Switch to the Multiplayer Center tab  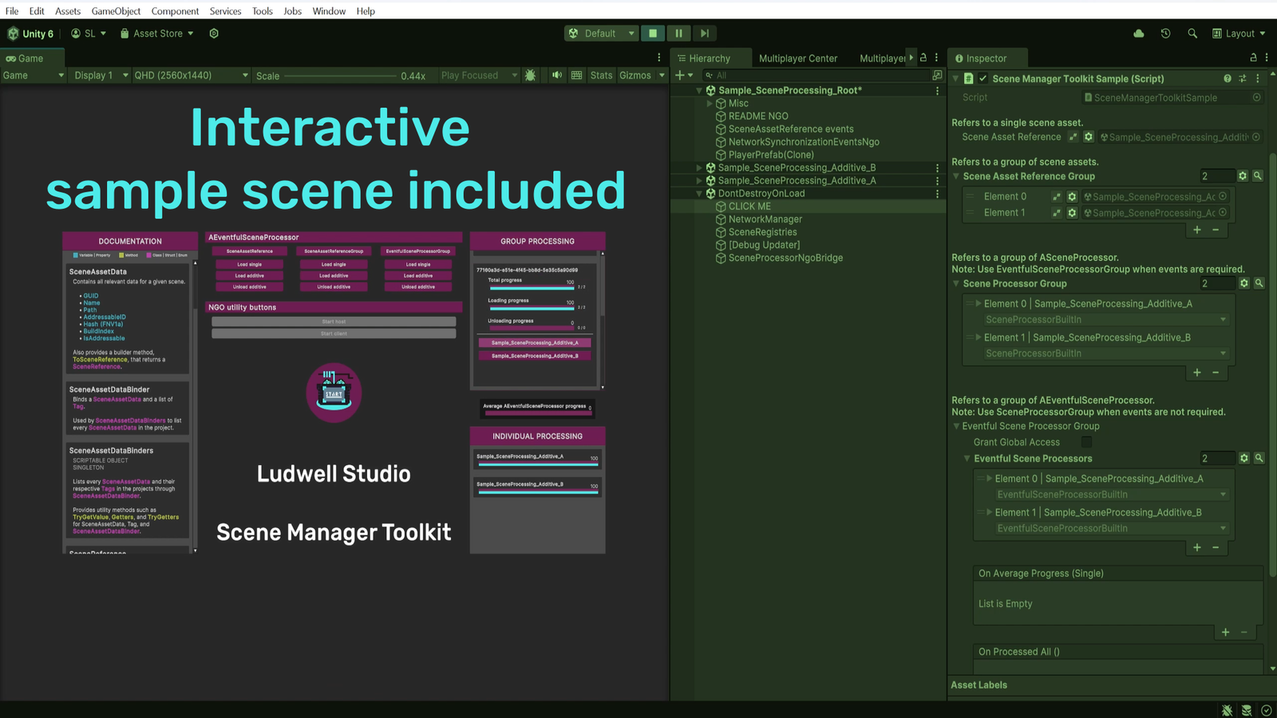coord(798,58)
